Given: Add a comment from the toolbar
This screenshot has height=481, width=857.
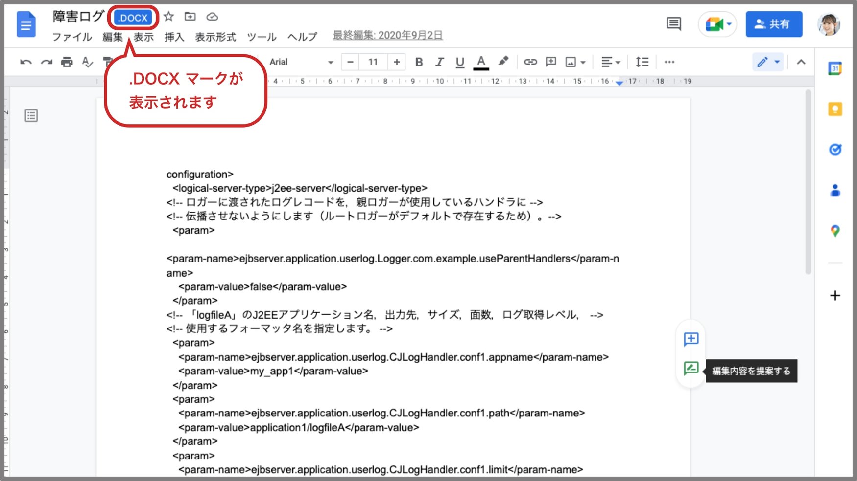Looking at the screenshot, I should (550, 62).
